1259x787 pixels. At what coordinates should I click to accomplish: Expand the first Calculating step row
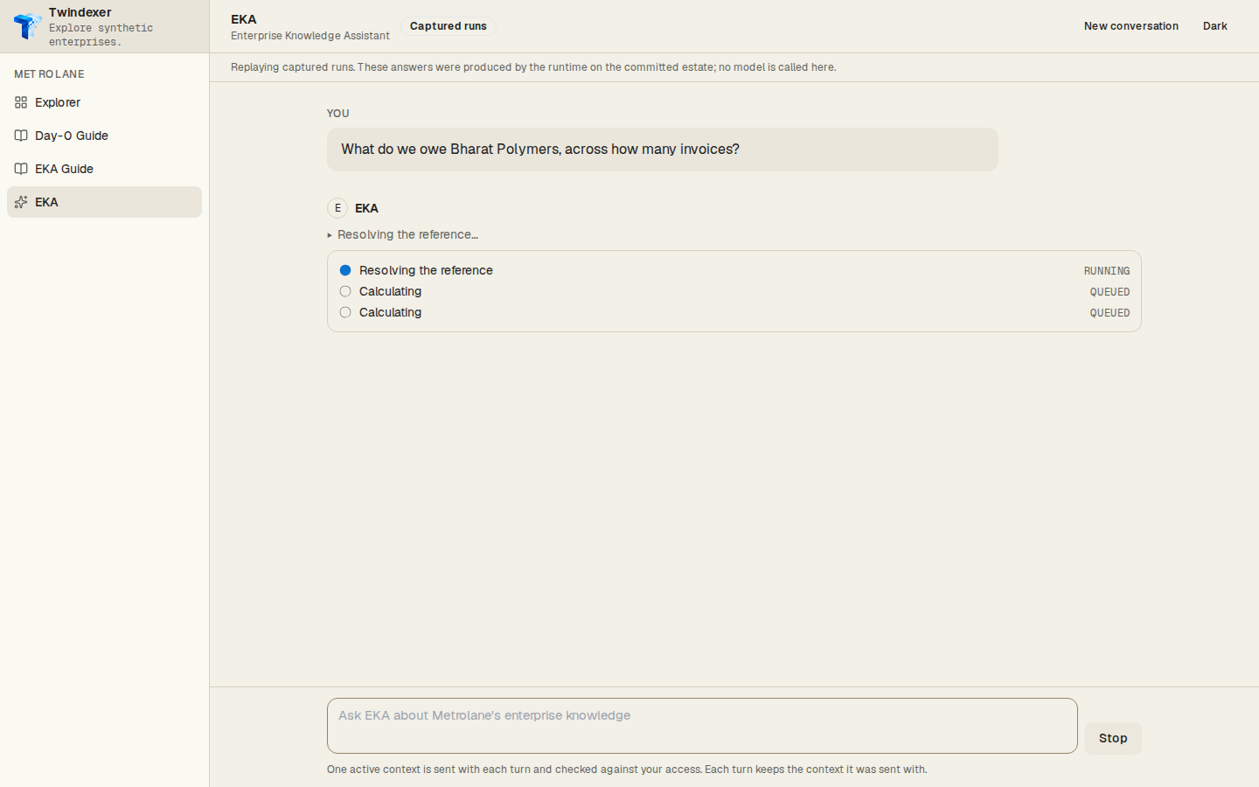(734, 291)
